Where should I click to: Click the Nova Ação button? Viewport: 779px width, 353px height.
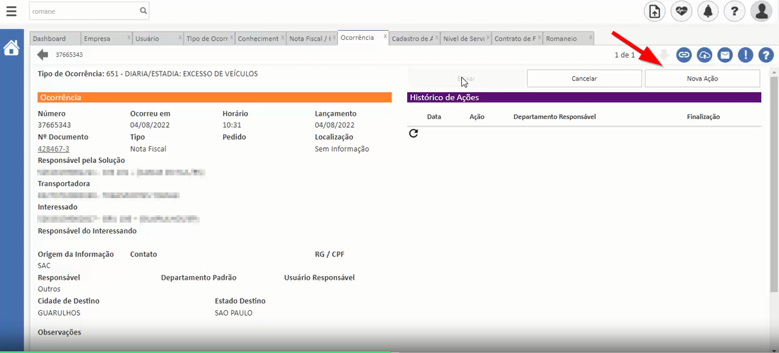(702, 79)
